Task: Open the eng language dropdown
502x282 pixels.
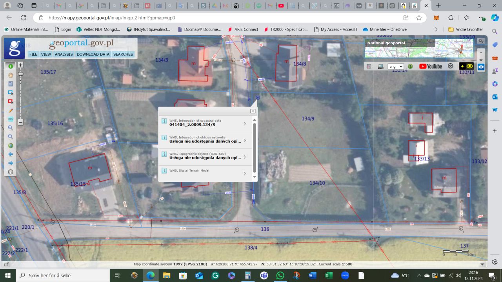Action: pos(396,67)
